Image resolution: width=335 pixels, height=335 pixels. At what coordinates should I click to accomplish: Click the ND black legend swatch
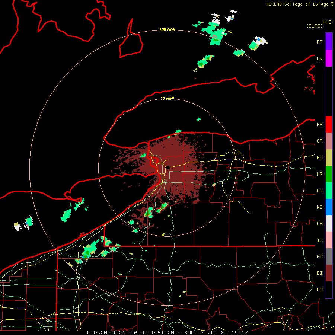(x=329, y=290)
